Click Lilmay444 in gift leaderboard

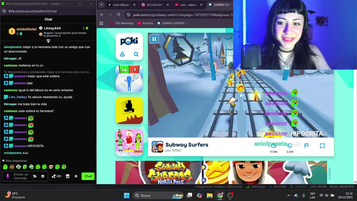click(52, 28)
